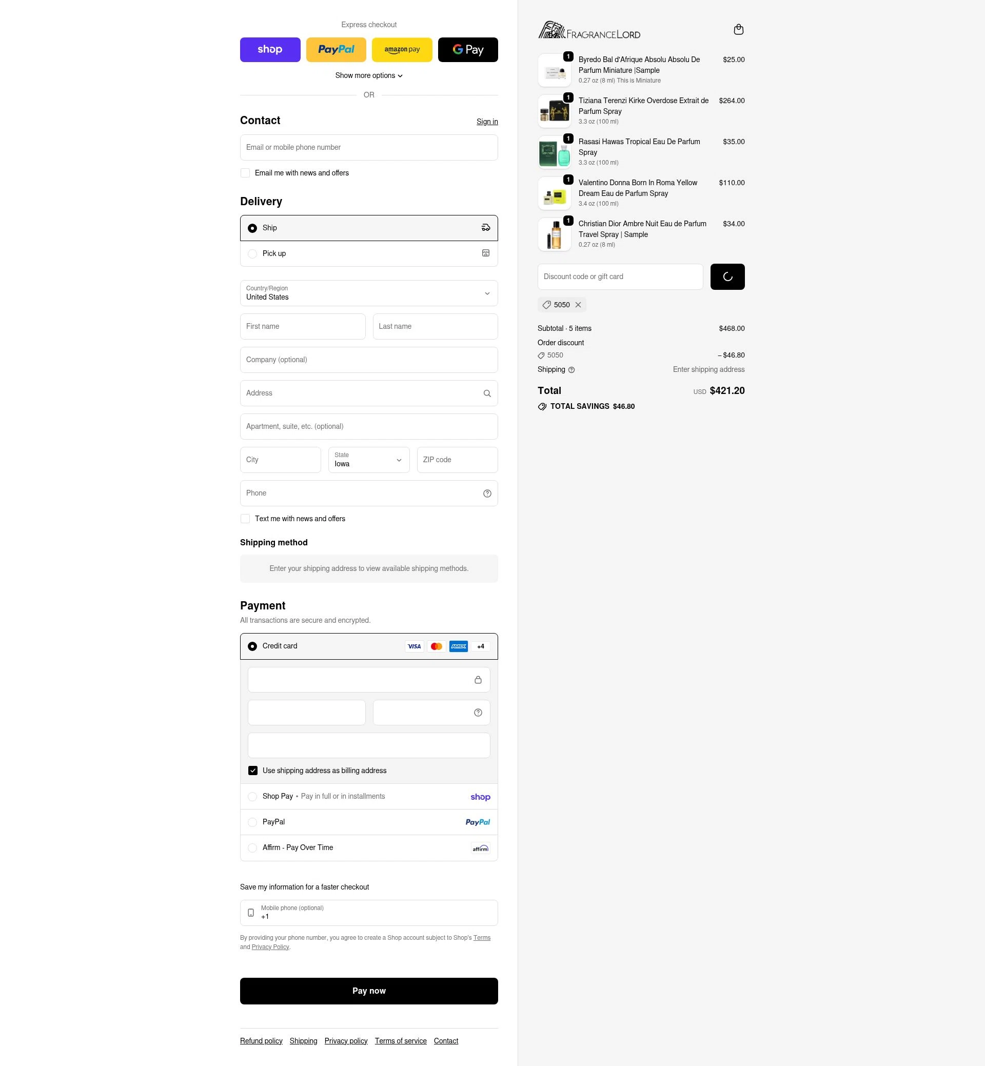Select the Pick up delivery option
The height and width of the screenshot is (1066, 985).
click(x=369, y=254)
